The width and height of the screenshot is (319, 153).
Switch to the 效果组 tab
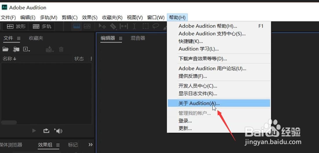(x=45, y=145)
